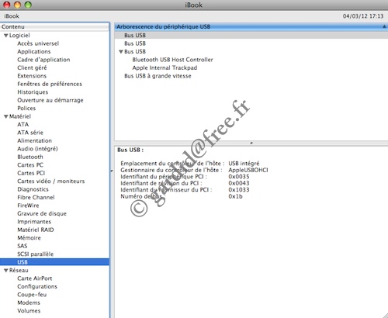Viewport: 388px width, 318px height.
Task: Open the Mémoire category
Action: tap(29, 238)
